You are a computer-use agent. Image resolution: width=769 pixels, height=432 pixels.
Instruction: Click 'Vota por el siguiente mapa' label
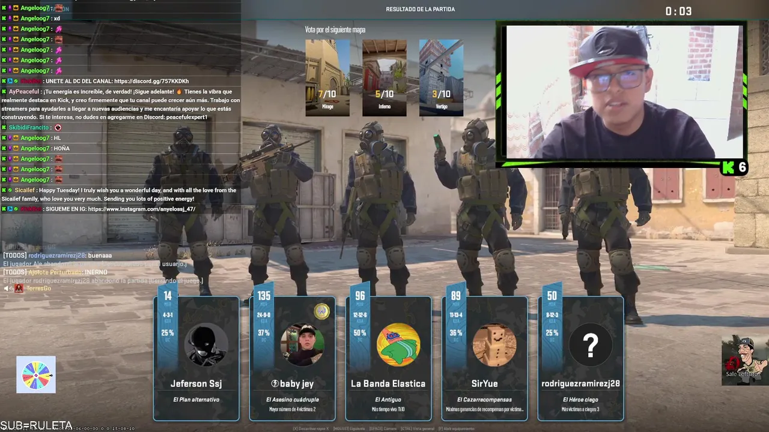coord(335,29)
